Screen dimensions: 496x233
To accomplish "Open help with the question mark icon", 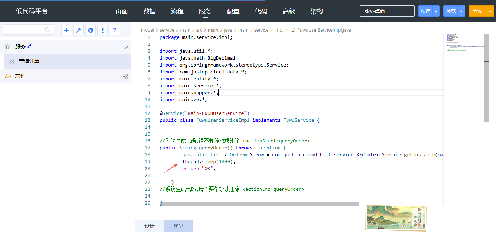I will click(x=115, y=30).
